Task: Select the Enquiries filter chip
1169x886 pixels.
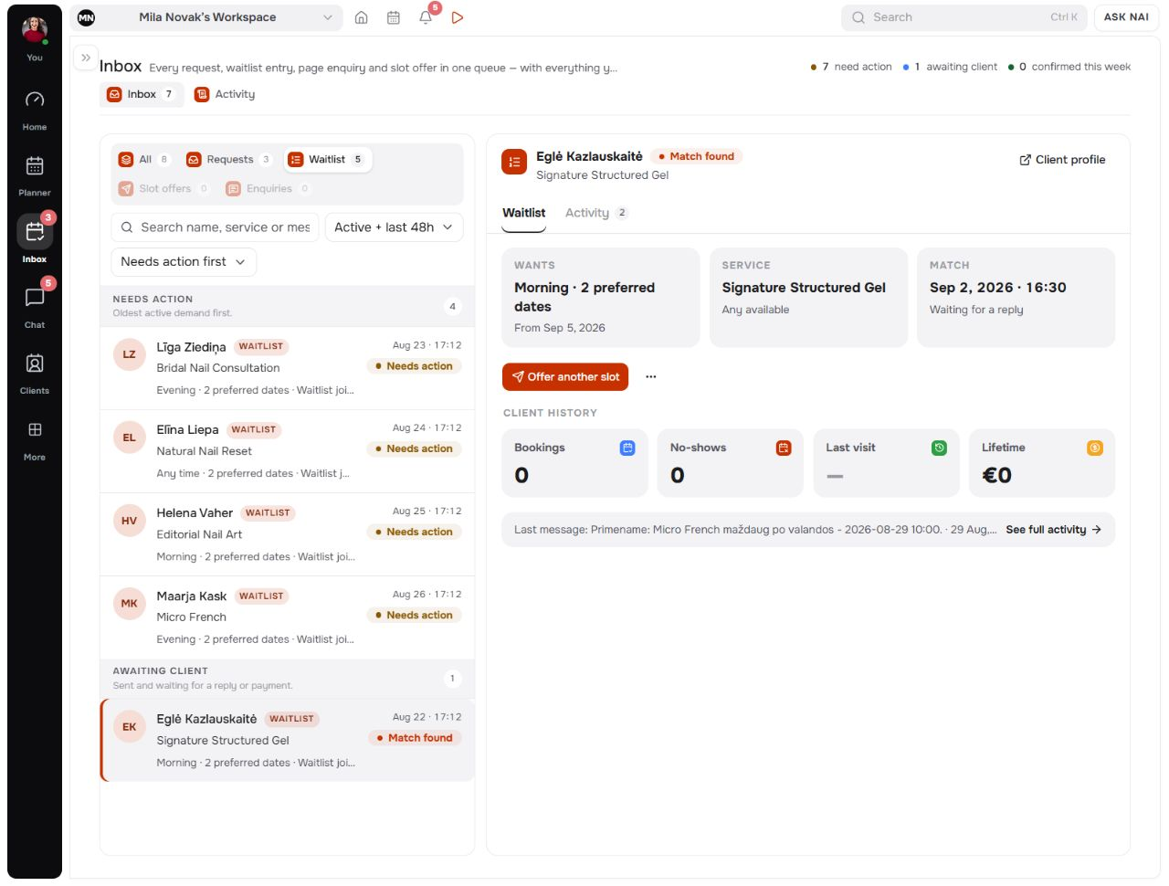Action: tap(268, 189)
